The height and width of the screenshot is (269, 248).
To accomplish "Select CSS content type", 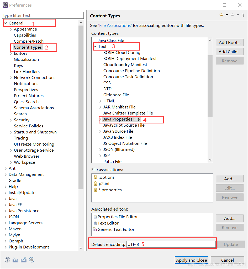I will (107, 83).
